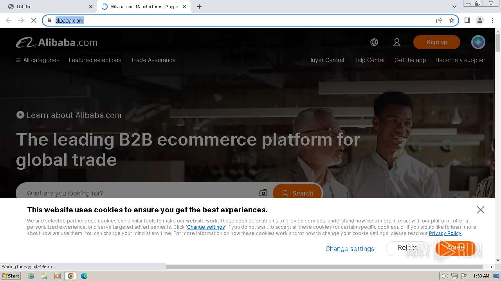Play the Learn about Alibaba.com video icon
The height and width of the screenshot is (281, 501).
click(20, 115)
